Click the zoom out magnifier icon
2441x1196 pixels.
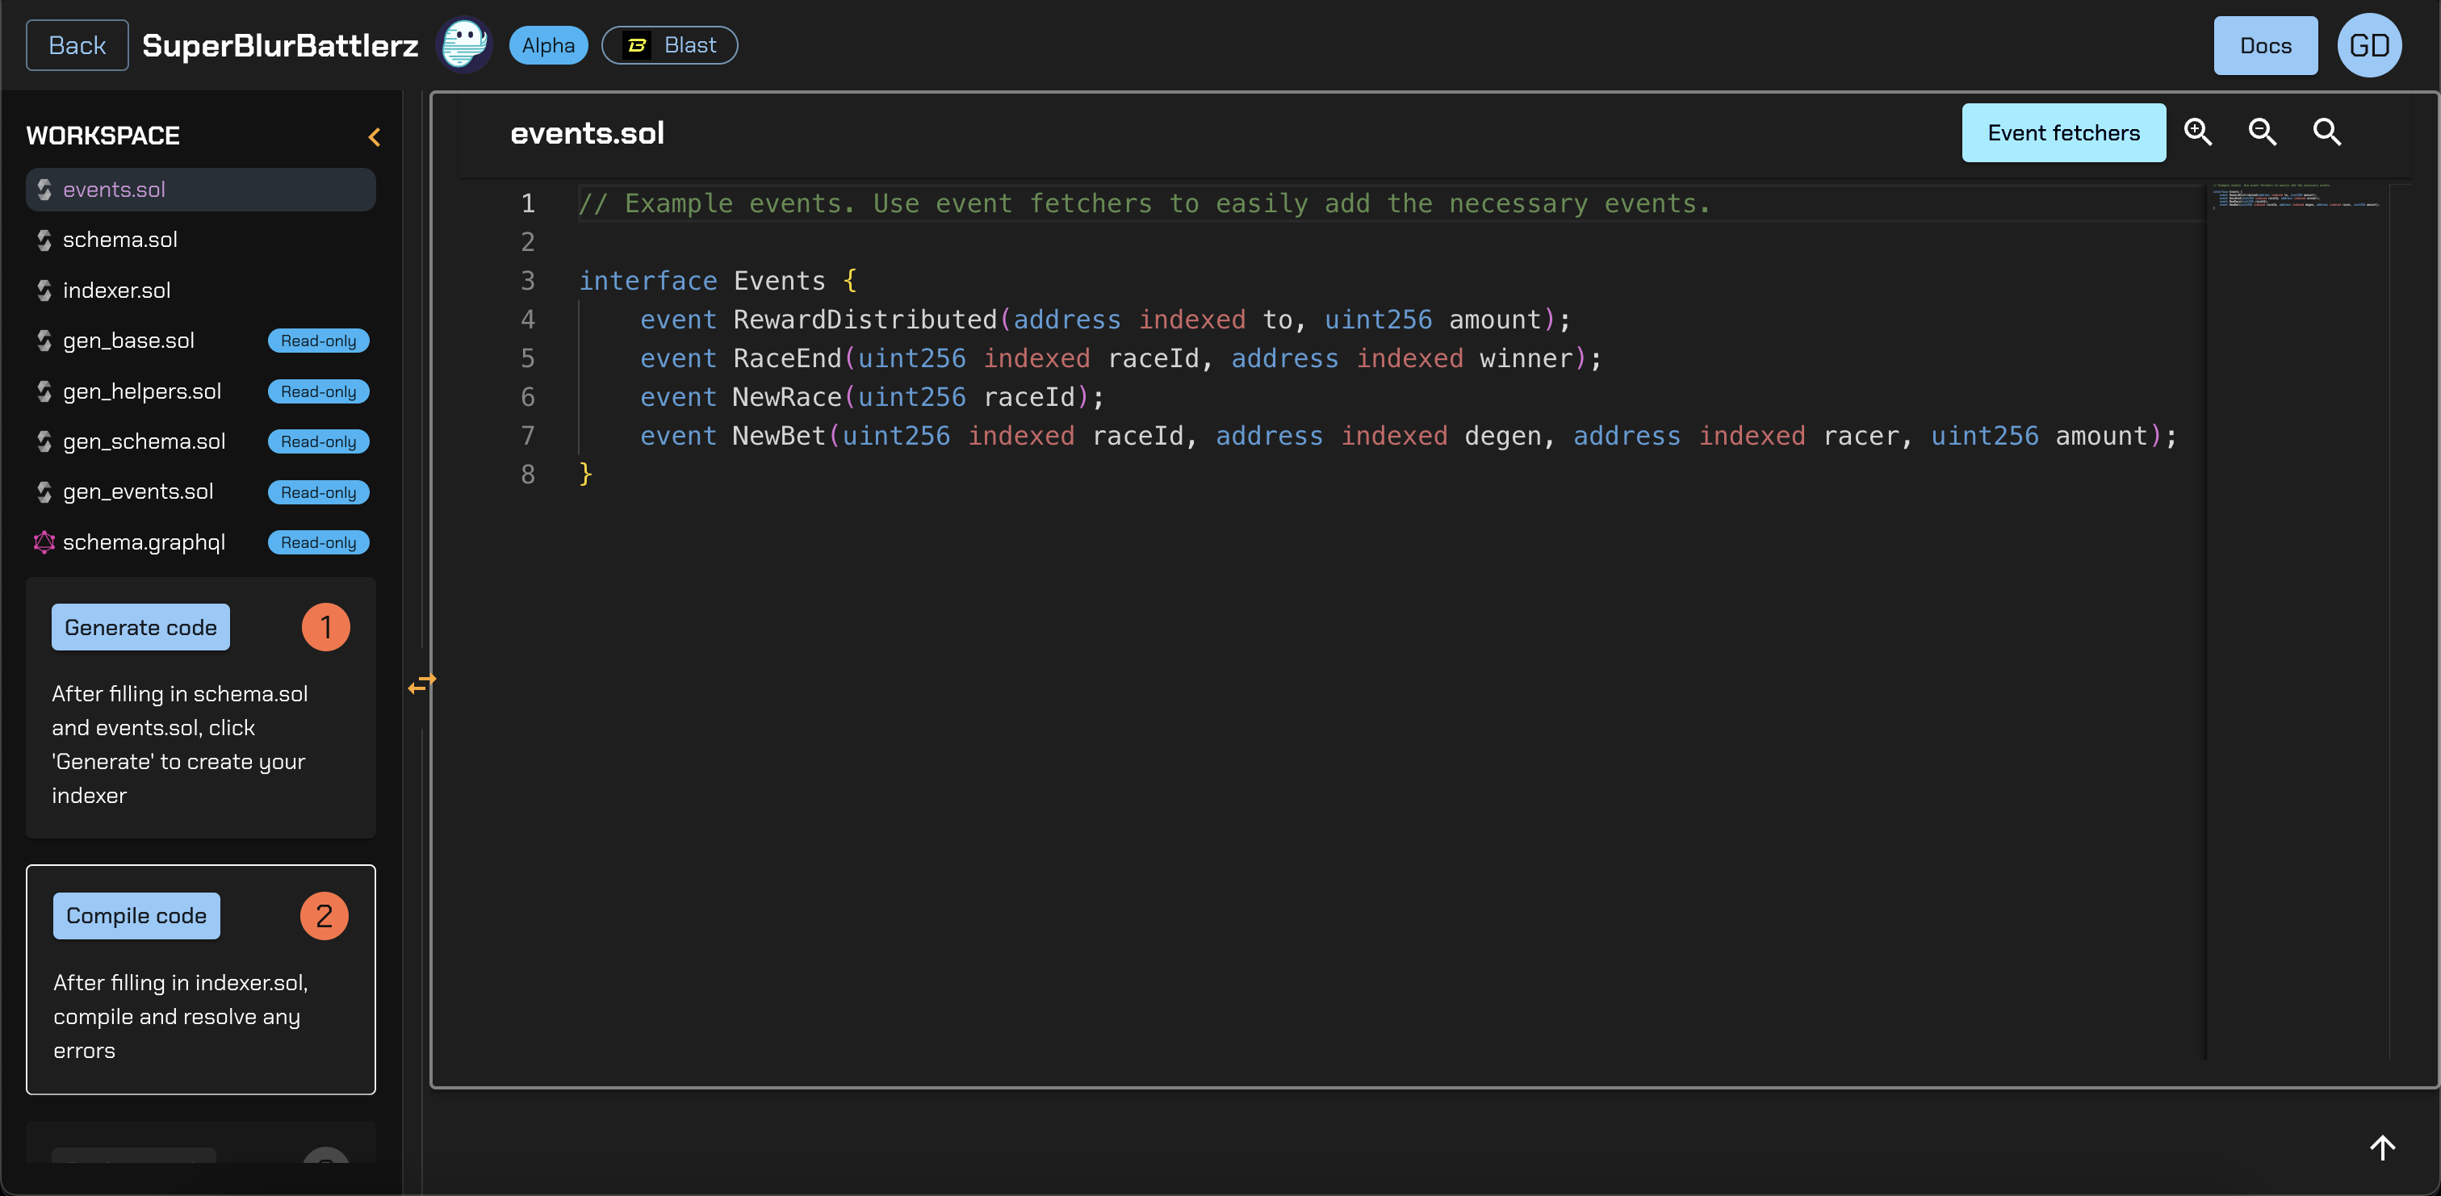2262,132
